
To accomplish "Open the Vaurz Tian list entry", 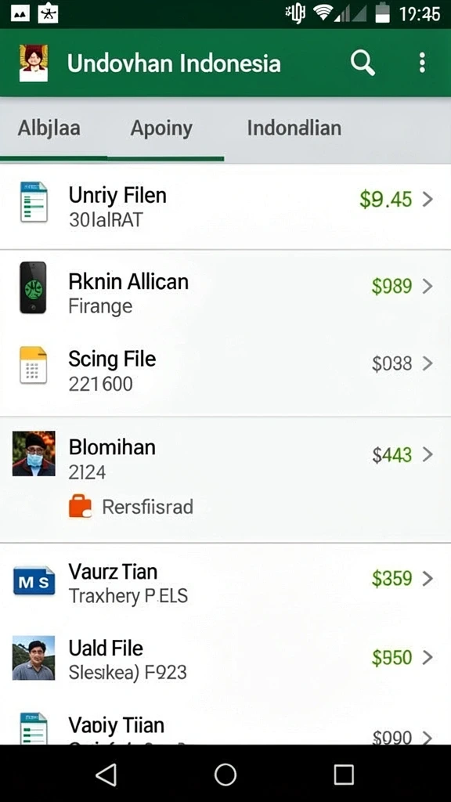I will [x=225, y=583].
